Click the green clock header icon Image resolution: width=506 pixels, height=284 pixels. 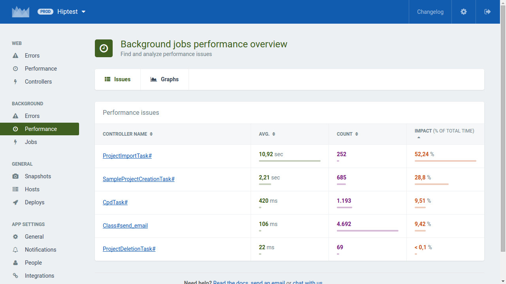104,48
